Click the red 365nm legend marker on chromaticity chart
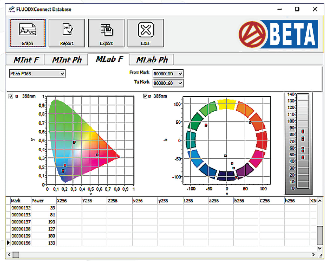 click(17, 96)
